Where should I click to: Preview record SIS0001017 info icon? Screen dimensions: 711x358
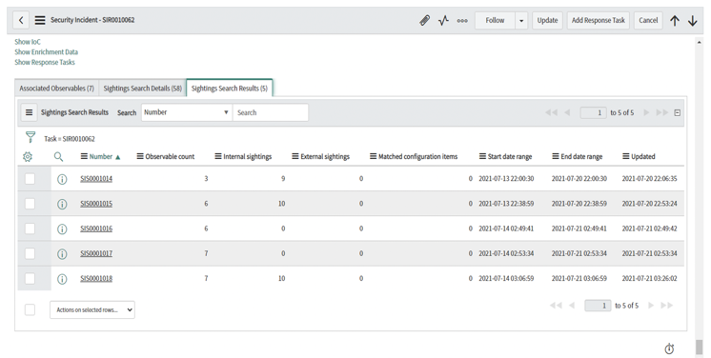(x=62, y=254)
